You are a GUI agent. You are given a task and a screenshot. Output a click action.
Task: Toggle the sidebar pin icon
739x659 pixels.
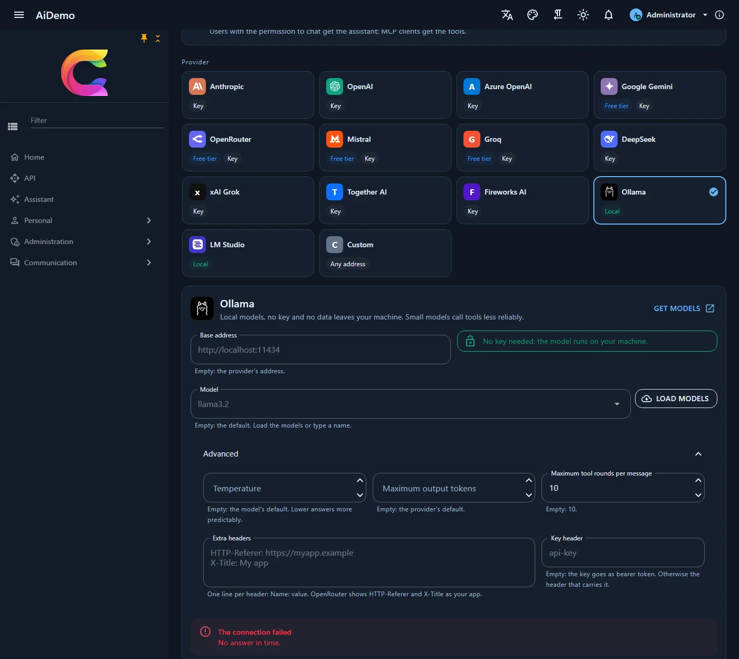click(x=144, y=38)
